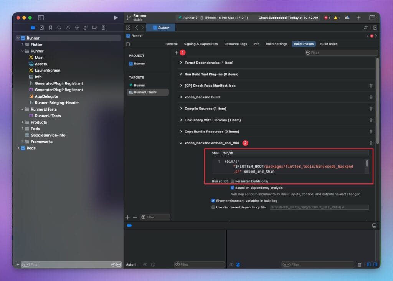The height and width of the screenshot is (281, 393).
Task: Remove the selected target with minus
Action: (x=135, y=217)
